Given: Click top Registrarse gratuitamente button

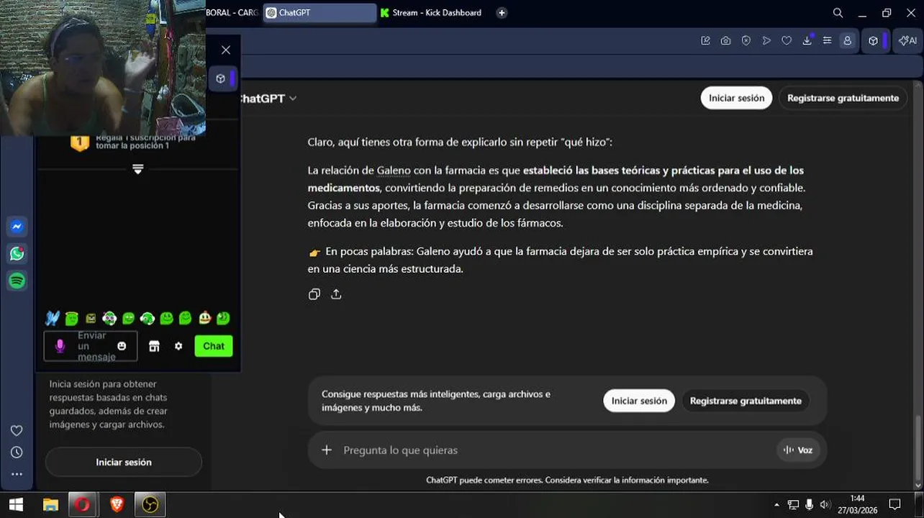Looking at the screenshot, I should click(843, 98).
